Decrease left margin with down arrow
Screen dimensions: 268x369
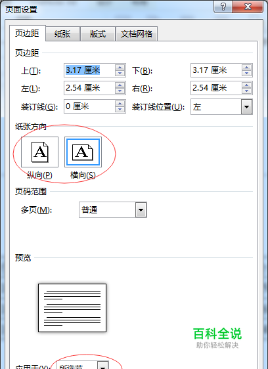click(120, 91)
